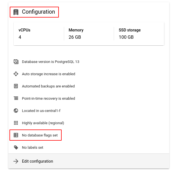Click the point-in-time recovery icon
The width and height of the screenshot is (174, 171).
coord(16,98)
